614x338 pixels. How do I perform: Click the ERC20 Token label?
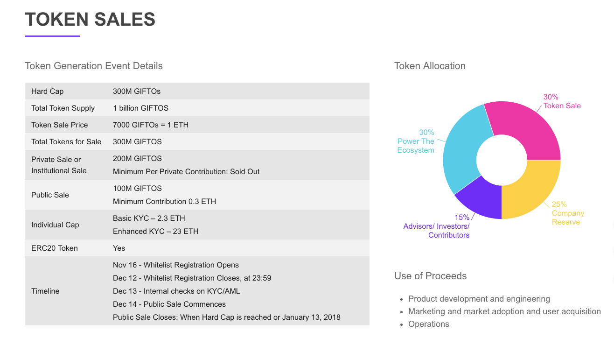(55, 248)
